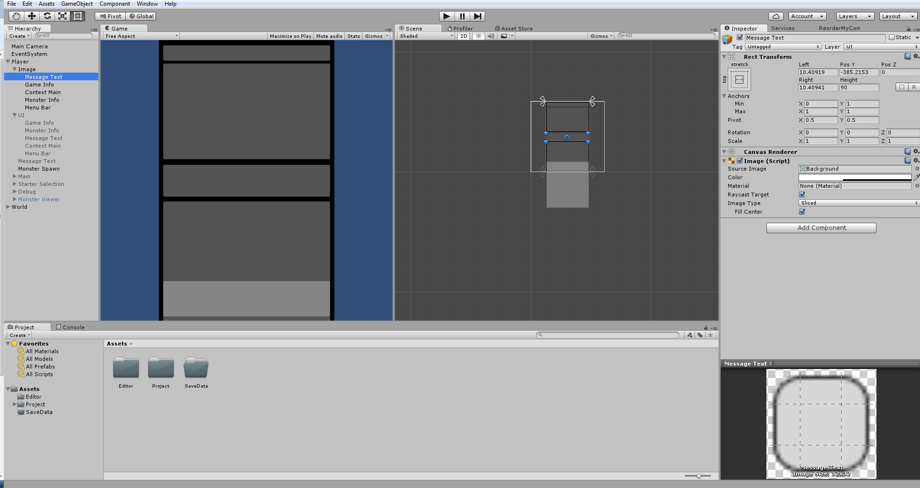Screen dimensions: 920x488
Task: Toggle Message Text object active checkbox
Action: [x=740, y=37]
